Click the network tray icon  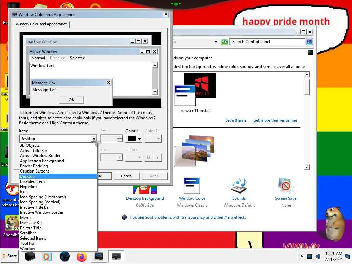coord(310,256)
